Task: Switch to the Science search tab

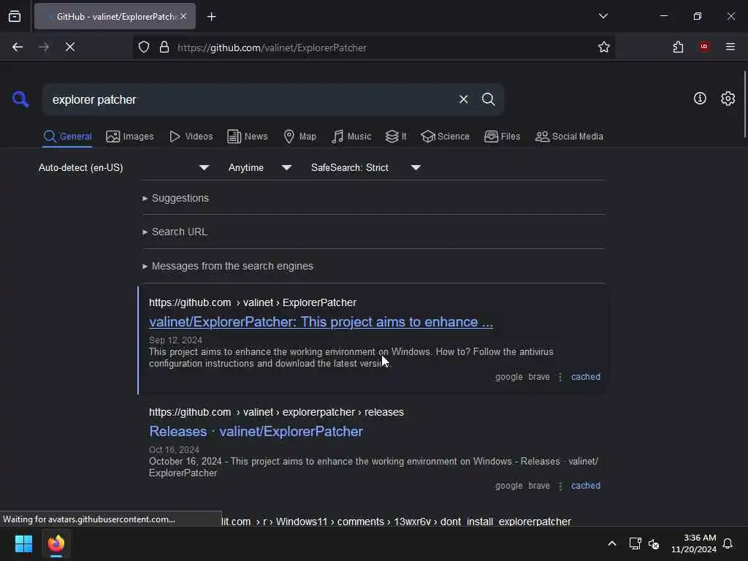Action: [445, 137]
